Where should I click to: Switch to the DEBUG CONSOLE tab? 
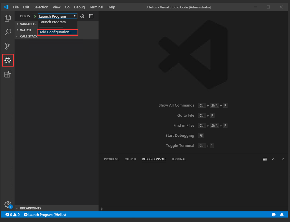click(154, 159)
